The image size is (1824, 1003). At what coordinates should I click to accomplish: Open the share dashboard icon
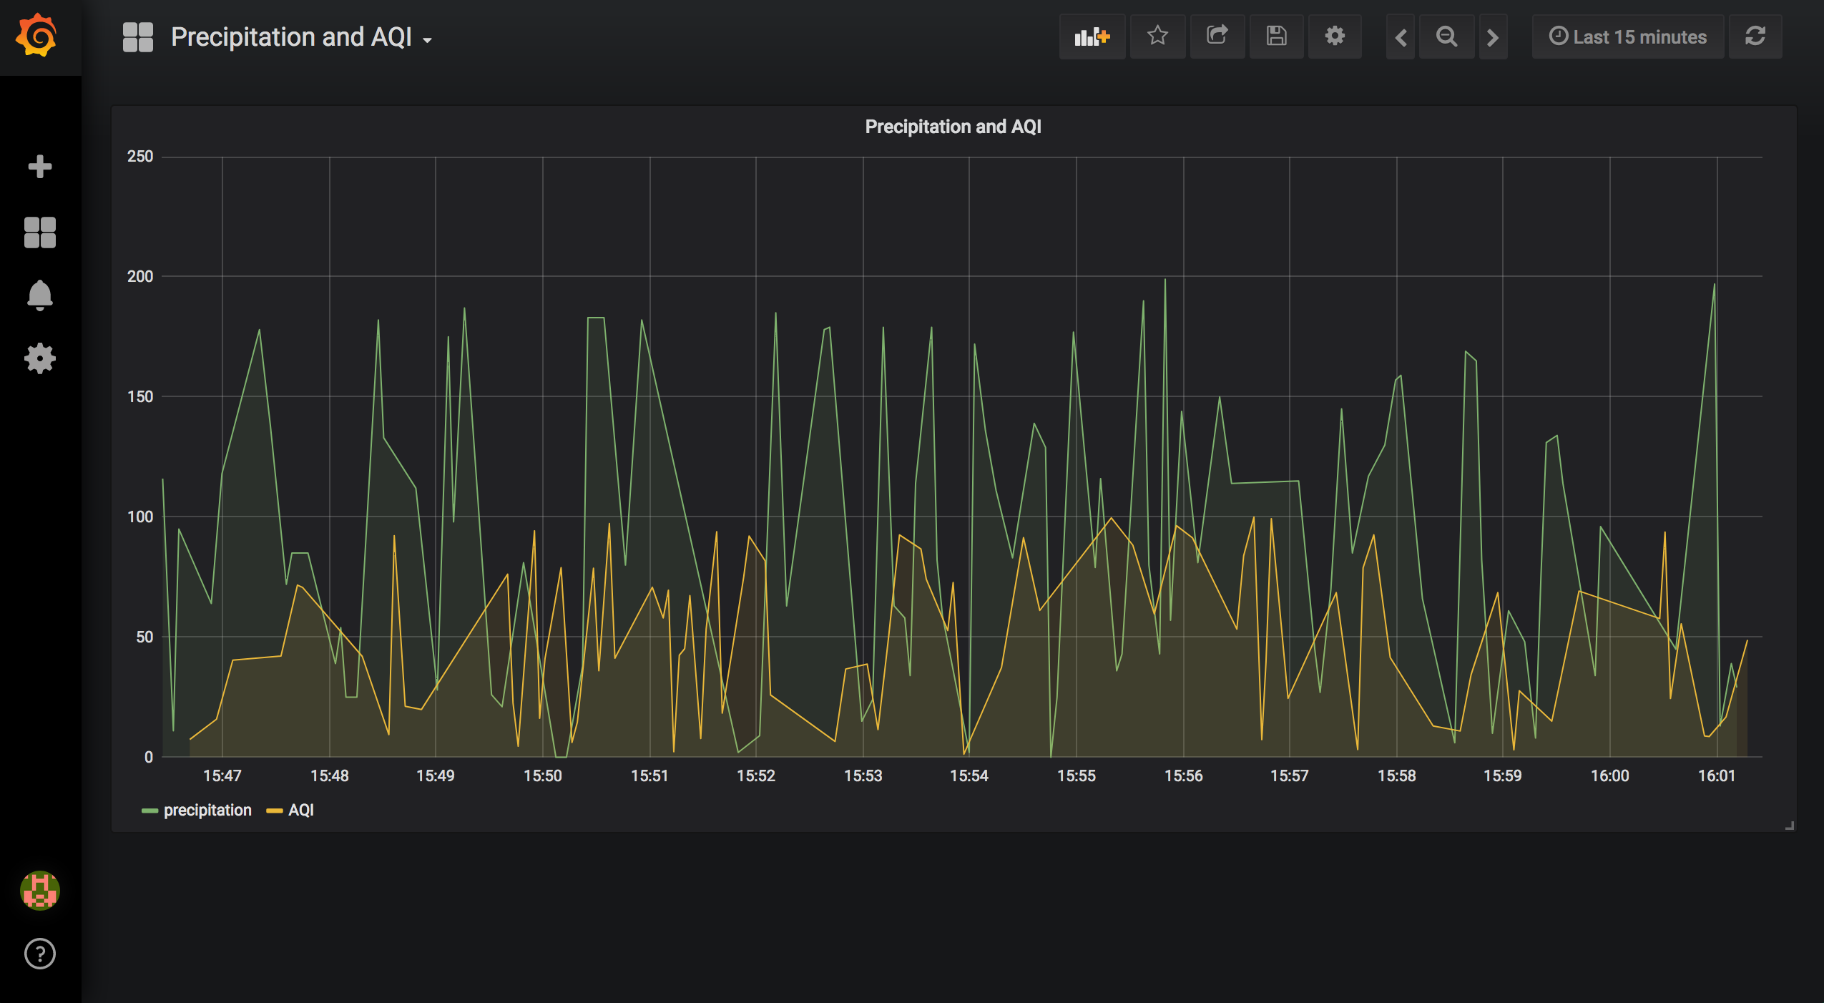pyautogui.click(x=1217, y=37)
